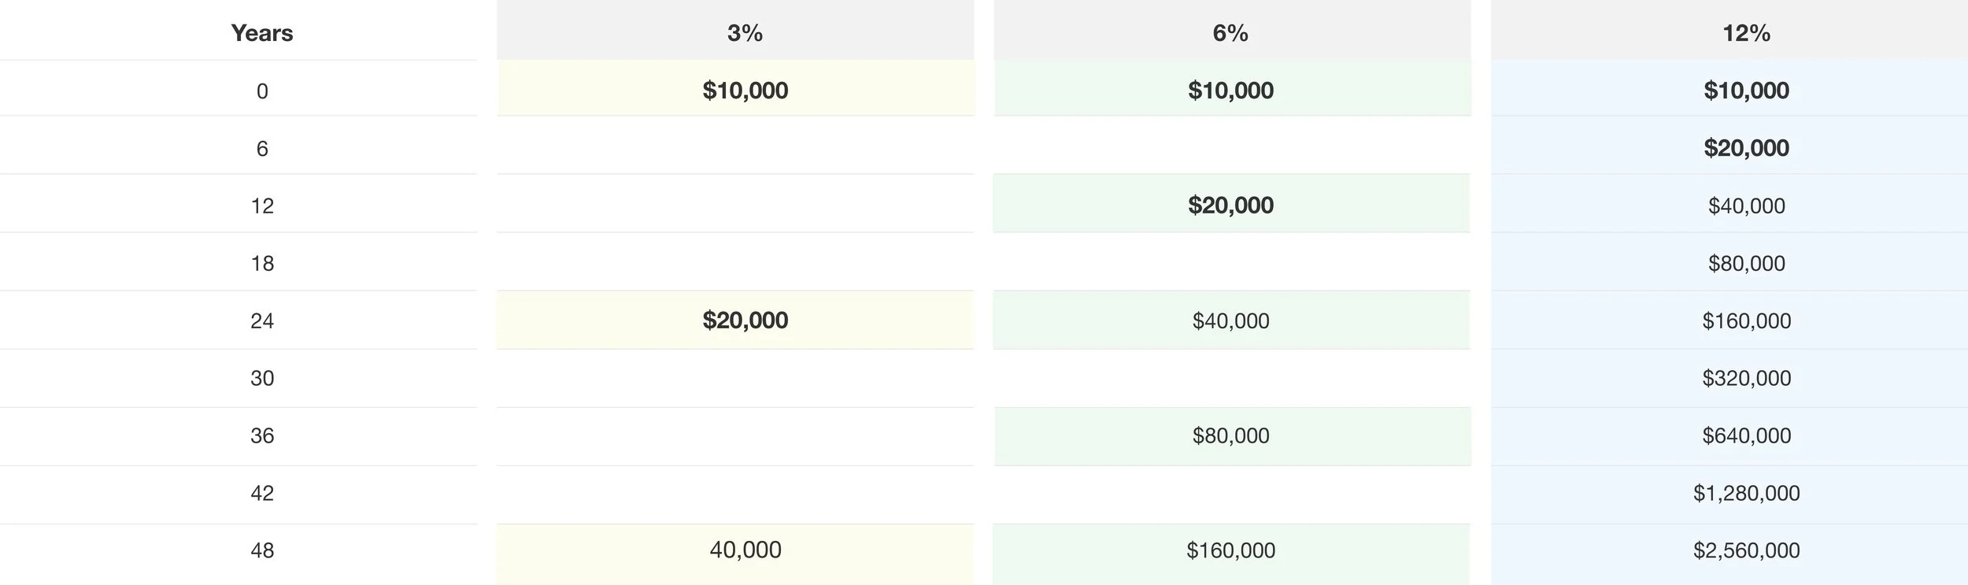Select the 6% column header

coord(1230,33)
